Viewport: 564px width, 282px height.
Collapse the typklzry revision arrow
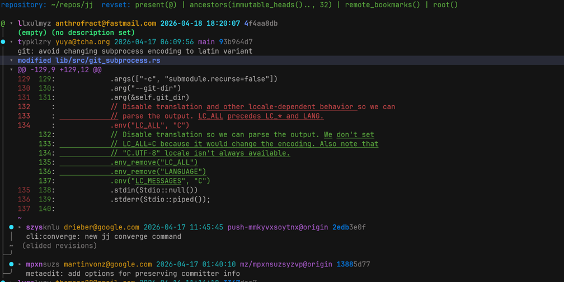click(x=12, y=42)
